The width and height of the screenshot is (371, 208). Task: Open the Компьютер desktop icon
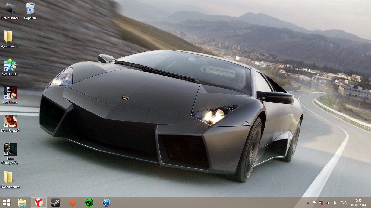click(x=10, y=11)
